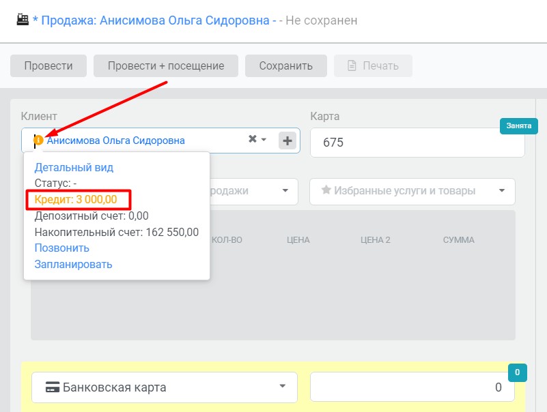547x412 pixels.
Task: Click the teal 0 badge above amount
Action: coord(518,372)
